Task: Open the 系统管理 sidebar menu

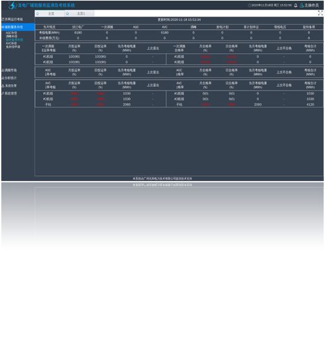Action: click(x=9, y=93)
